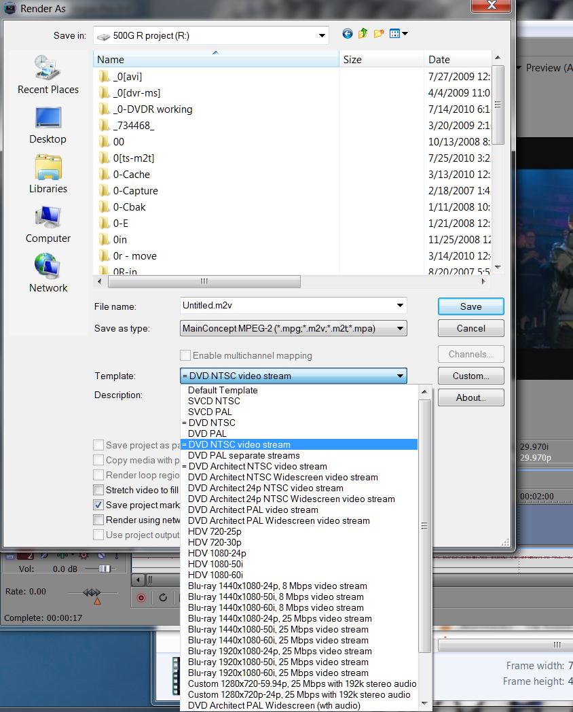
Task: Open Computer in the places bar
Action: 48,225
